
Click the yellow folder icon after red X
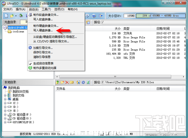[x=72, y=82]
